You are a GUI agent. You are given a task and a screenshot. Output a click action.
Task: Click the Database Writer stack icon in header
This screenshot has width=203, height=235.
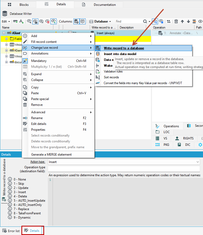point(5,13)
